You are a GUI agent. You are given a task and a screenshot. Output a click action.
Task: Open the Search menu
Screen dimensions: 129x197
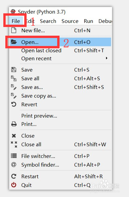coord(48,21)
